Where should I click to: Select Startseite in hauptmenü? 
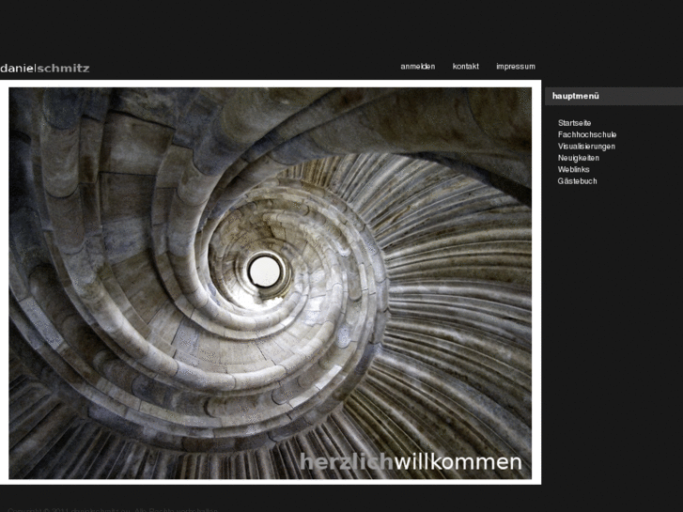click(574, 123)
